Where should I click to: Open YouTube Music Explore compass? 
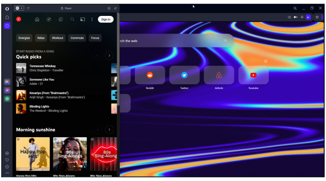(x=49, y=19)
